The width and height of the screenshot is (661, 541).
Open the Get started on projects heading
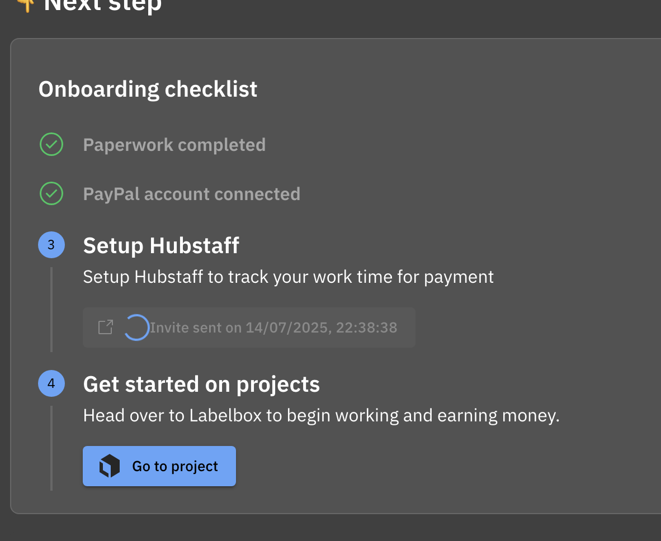pos(201,385)
